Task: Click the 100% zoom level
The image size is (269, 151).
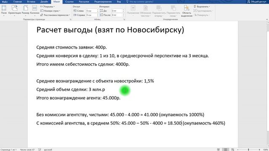Action: (x=265, y=150)
